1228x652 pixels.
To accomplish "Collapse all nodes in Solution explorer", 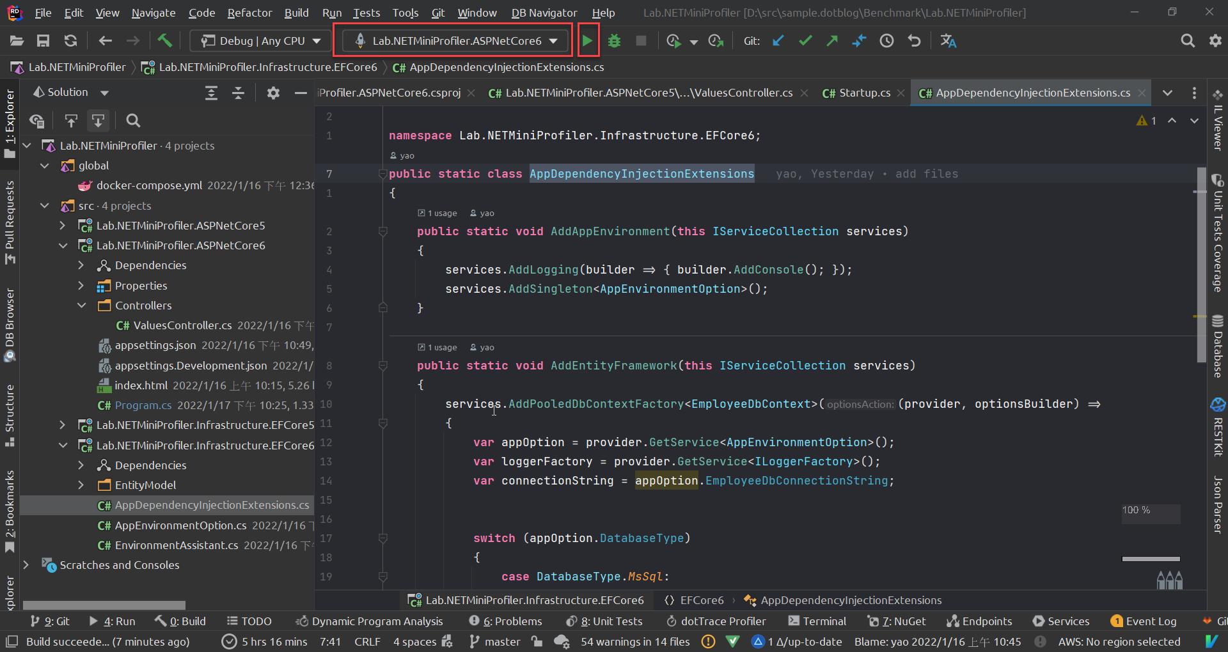I will 238,93.
